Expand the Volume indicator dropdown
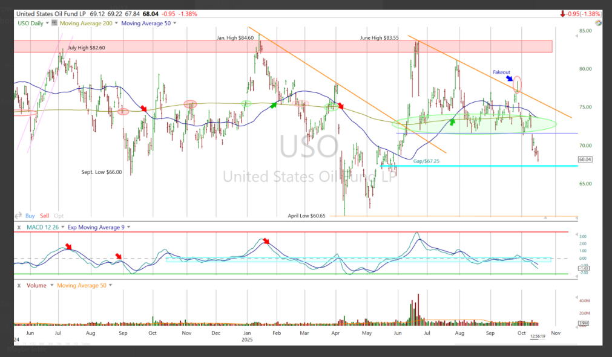The width and height of the screenshot is (612, 357). point(51,285)
